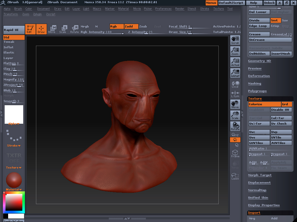The width and height of the screenshot is (297, 222).
Task: Toggle the Smt smoothing option
Action: point(275,21)
